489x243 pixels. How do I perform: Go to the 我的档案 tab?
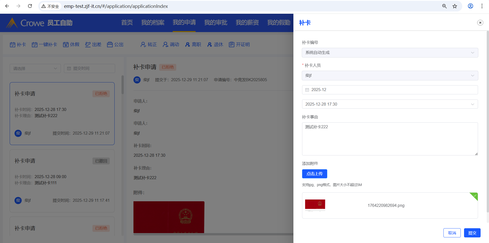153,23
